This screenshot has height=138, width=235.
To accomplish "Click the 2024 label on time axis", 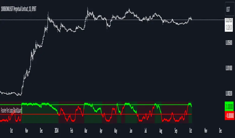I will point(56,131).
